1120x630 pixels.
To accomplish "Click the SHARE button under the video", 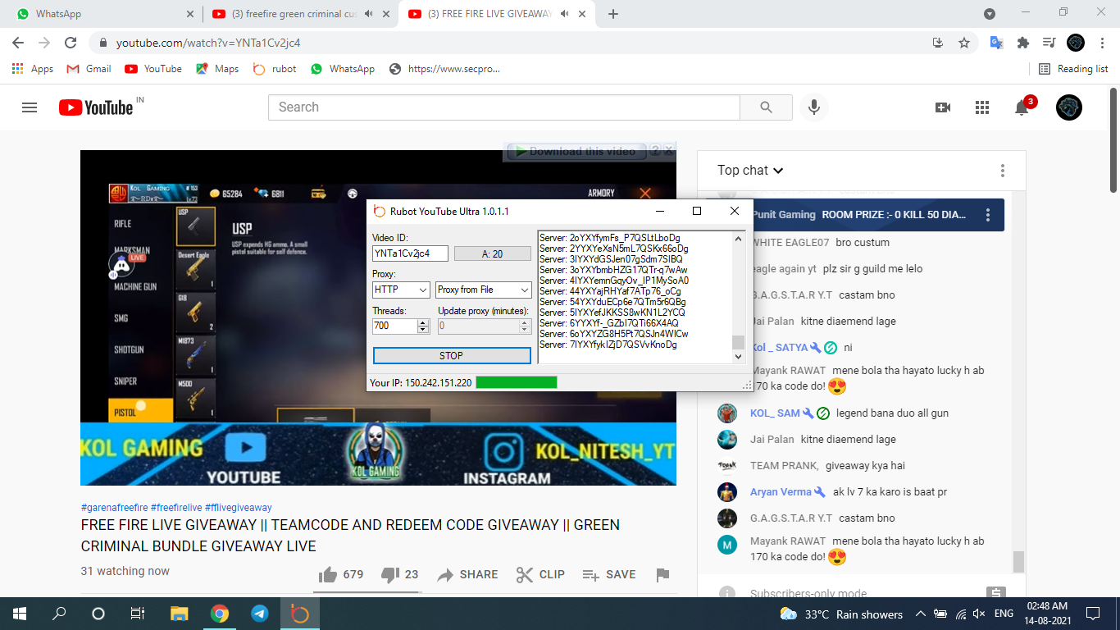I will click(467, 574).
